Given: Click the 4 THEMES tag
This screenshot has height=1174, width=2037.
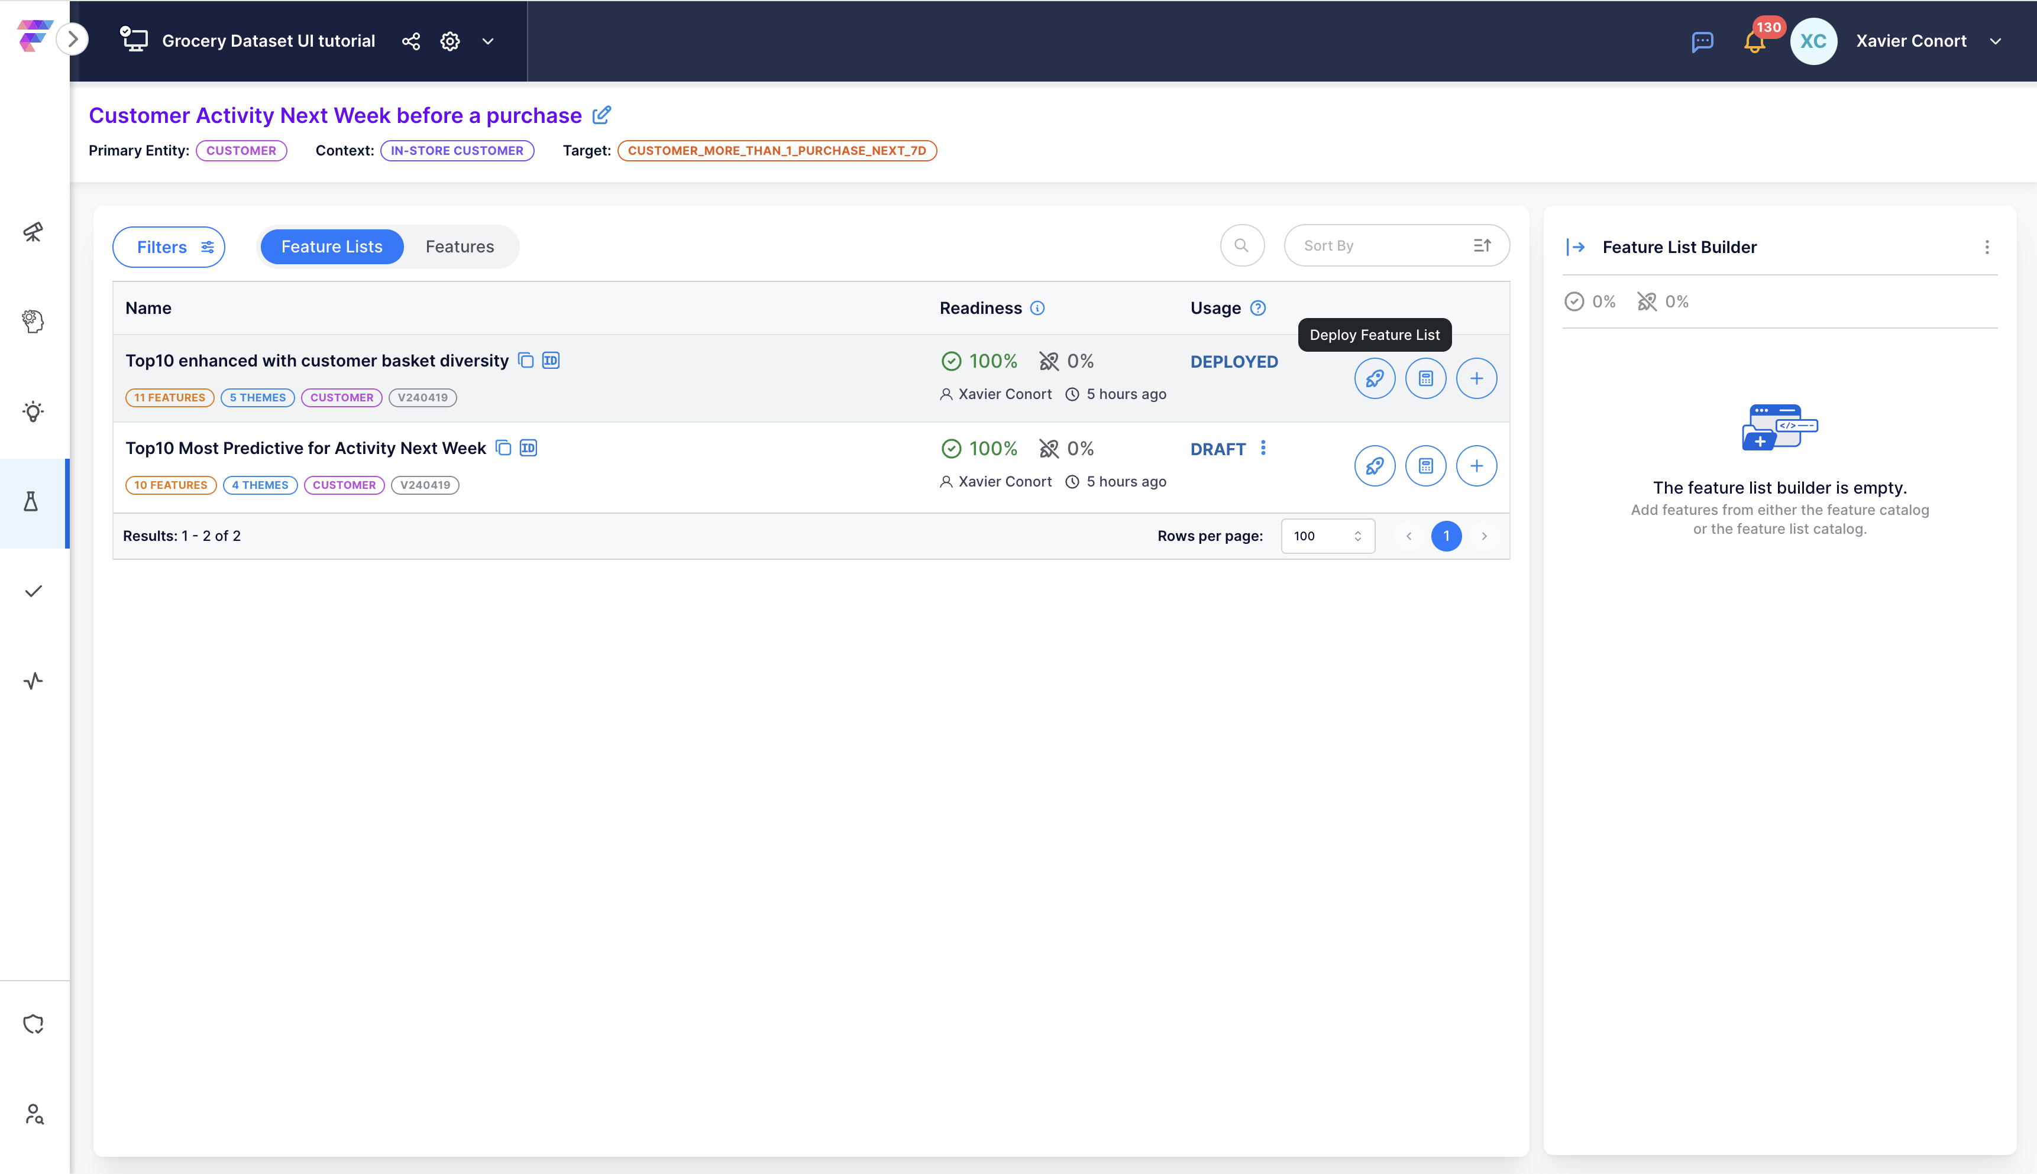Looking at the screenshot, I should click(x=260, y=485).
